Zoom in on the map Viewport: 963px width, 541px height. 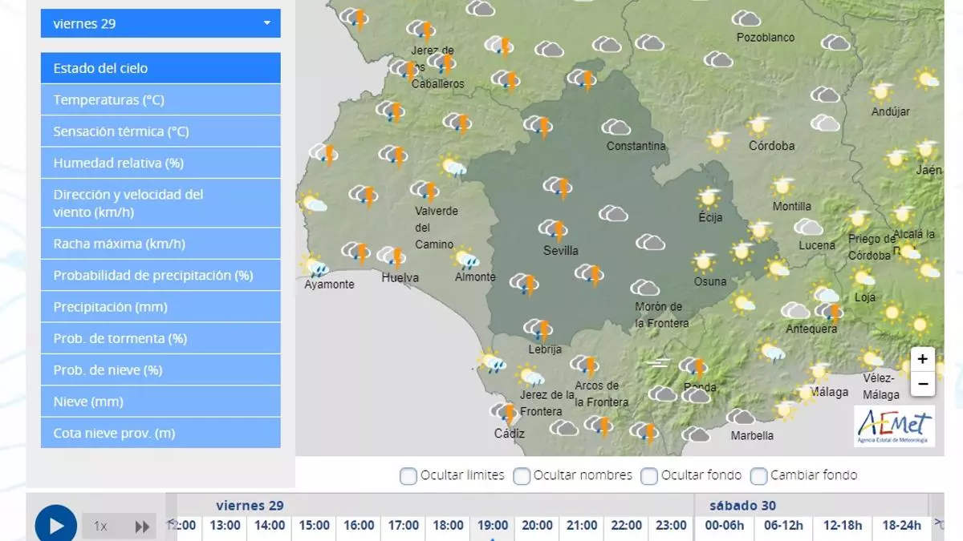pos(923,359)
